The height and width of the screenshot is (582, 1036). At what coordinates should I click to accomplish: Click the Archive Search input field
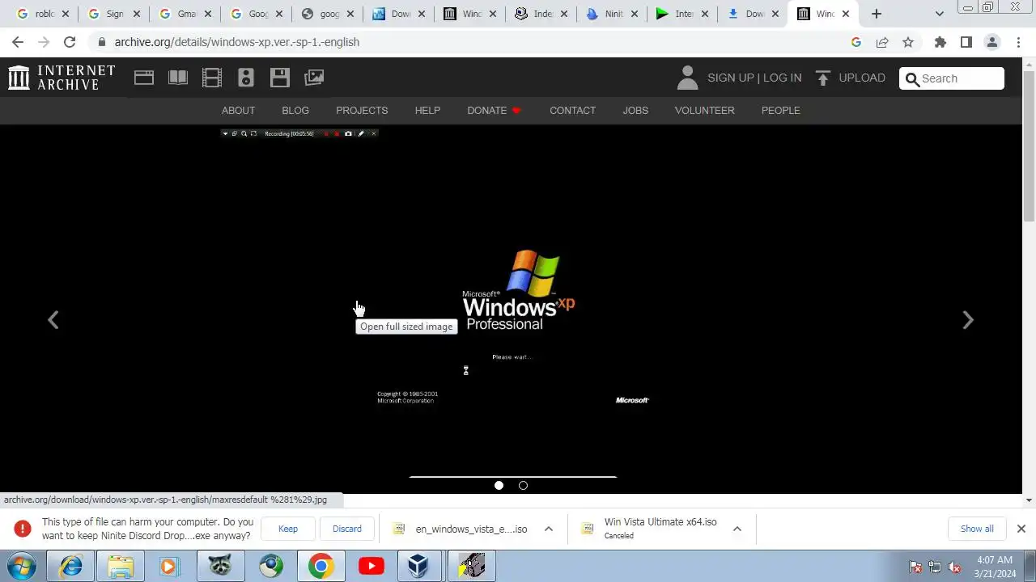tap(952, 78)
